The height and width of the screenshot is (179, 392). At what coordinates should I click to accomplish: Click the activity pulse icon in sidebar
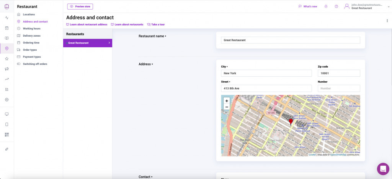point(7,18)
